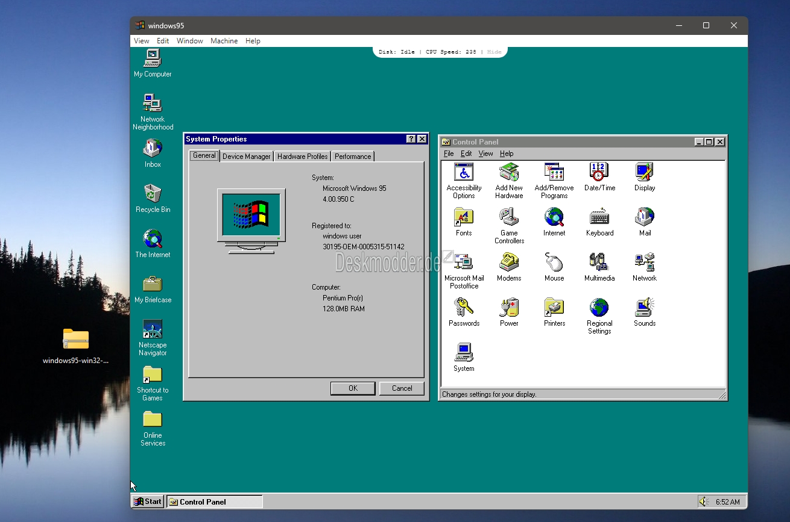Click the volume speaker in system tray
The image size is (790, 522).
tap(703, 502)
